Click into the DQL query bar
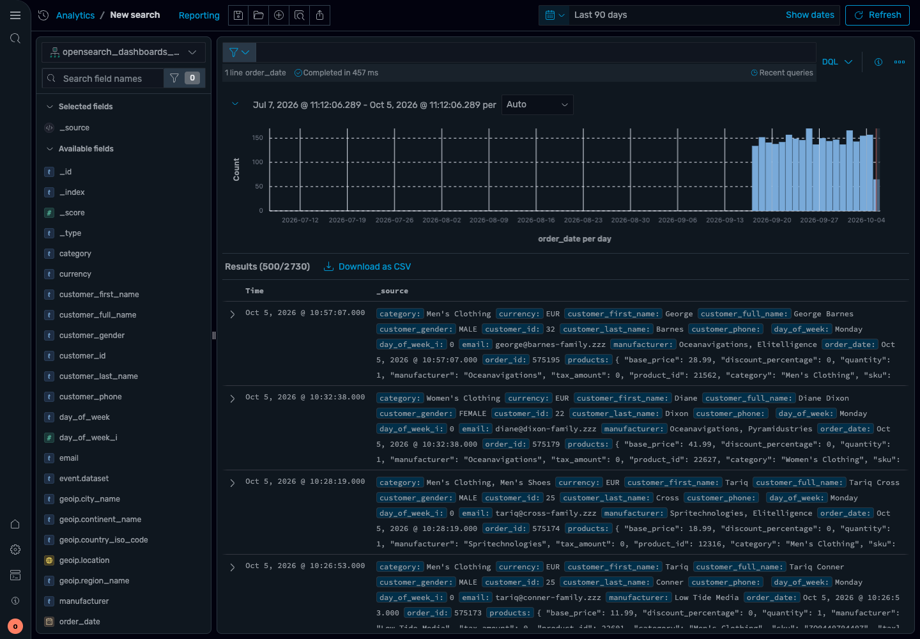This screenshot has width=920, height=639. [x=536, y=52]
